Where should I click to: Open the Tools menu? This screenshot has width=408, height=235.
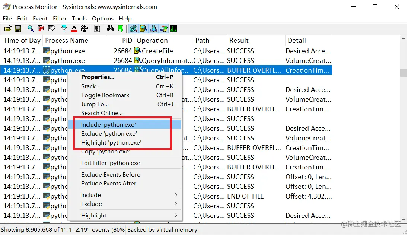[79, 19]
